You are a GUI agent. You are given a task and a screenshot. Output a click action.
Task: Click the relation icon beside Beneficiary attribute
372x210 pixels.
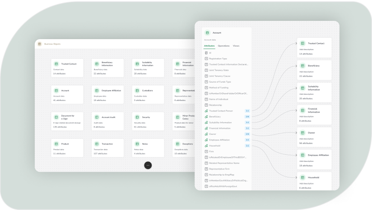[206, 117]
